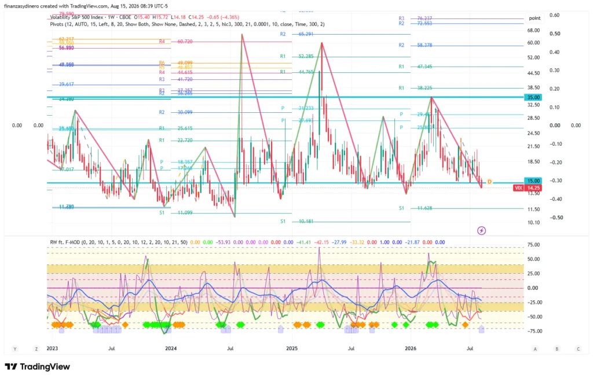Click the 15.00 horizontal line price label

click(533, 181)
